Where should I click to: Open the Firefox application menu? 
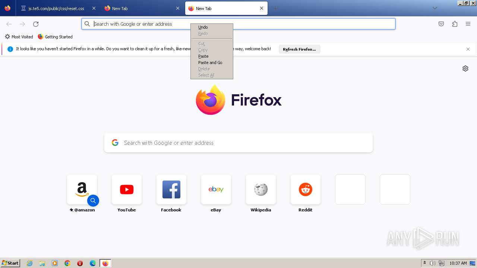pos(468,24)
